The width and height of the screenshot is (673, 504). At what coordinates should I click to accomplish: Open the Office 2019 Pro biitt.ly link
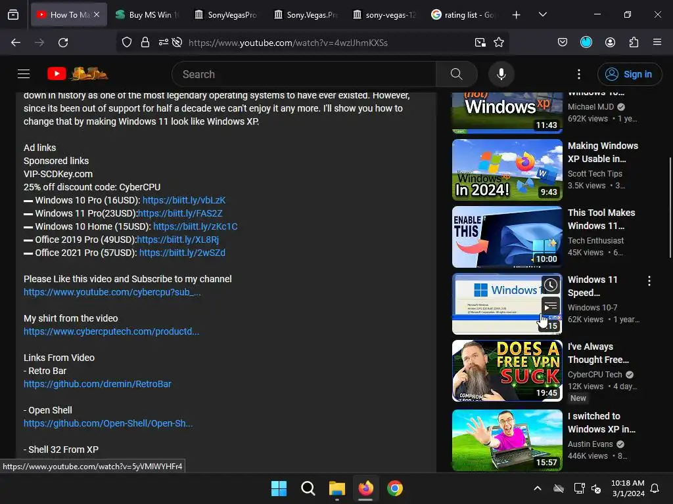(177, 240)
